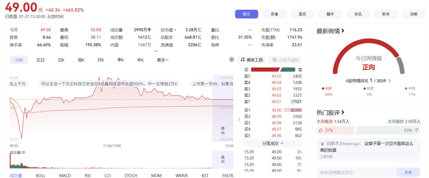Click the 发表 post button
Image resolution: width=429 pixels, height=178 pixels.
tap(408, 172)
